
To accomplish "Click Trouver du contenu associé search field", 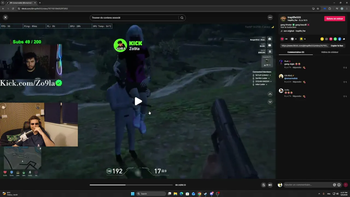I will [x=135, y=18].
